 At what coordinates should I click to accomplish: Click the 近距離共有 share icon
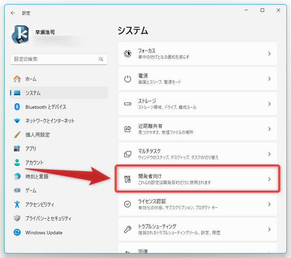click(x=128, y=129)
